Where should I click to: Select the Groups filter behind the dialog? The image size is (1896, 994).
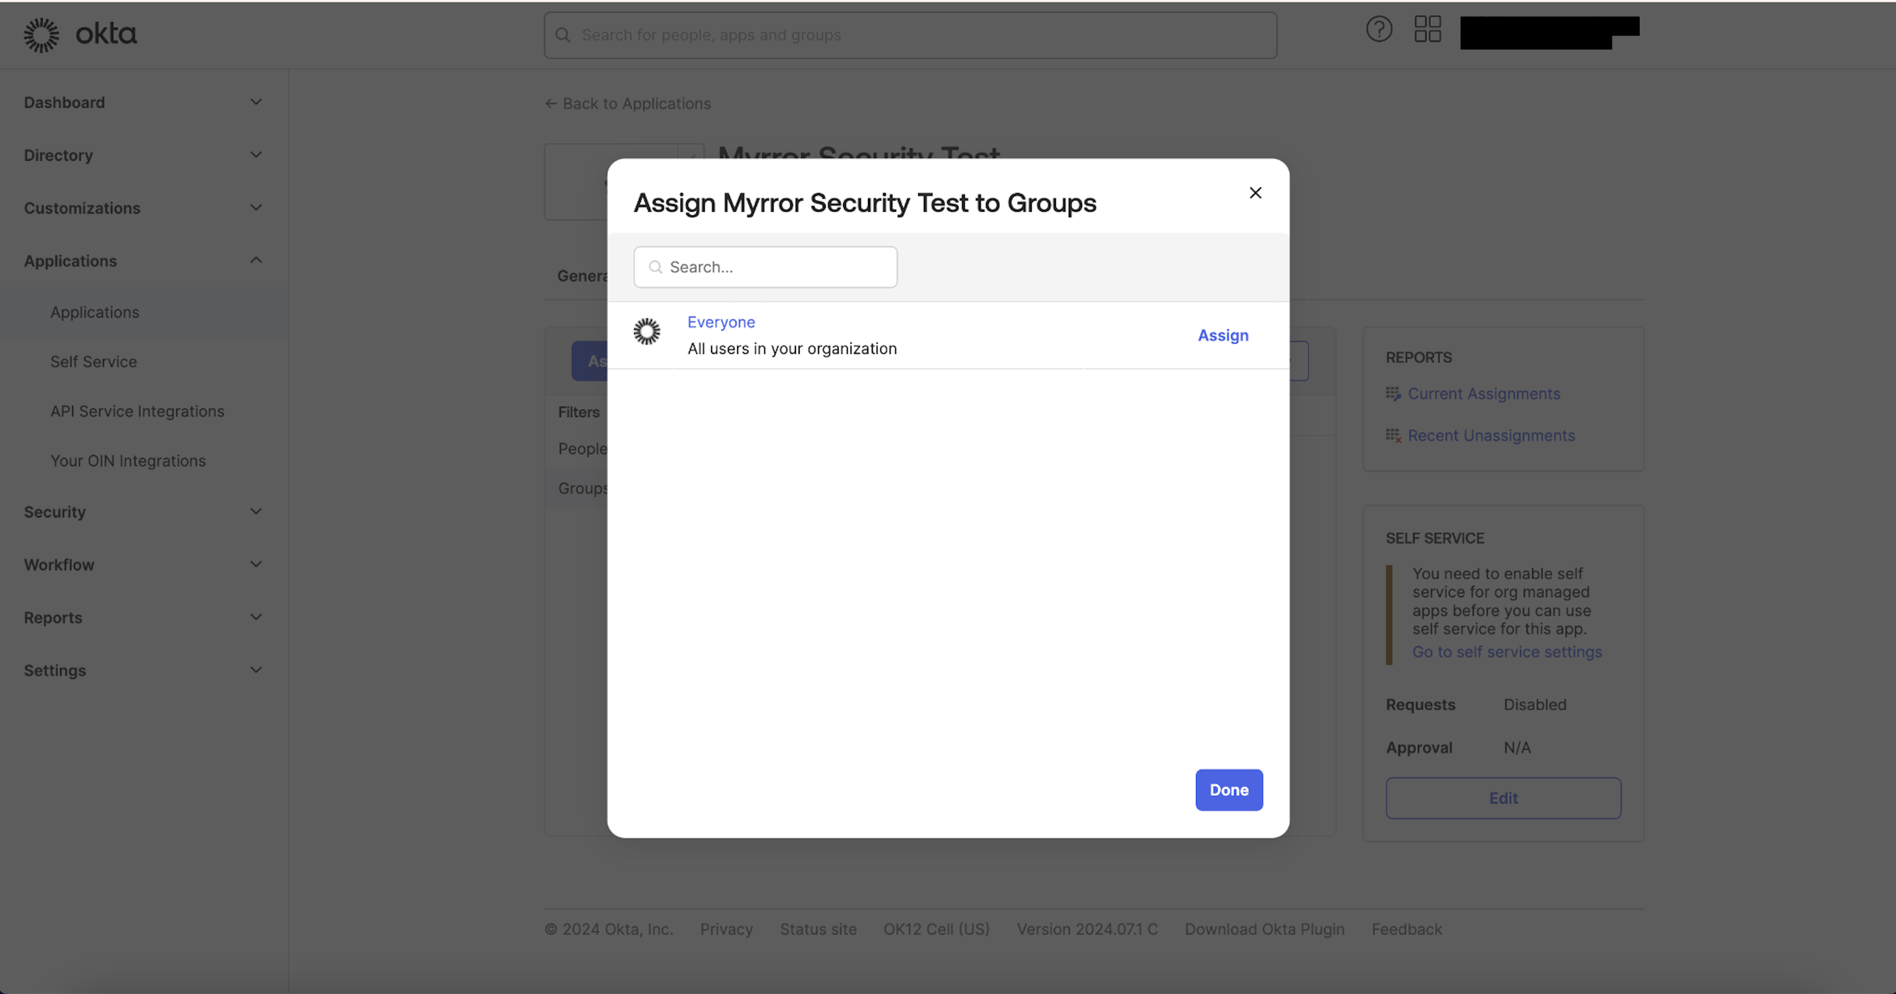(581, 489)
